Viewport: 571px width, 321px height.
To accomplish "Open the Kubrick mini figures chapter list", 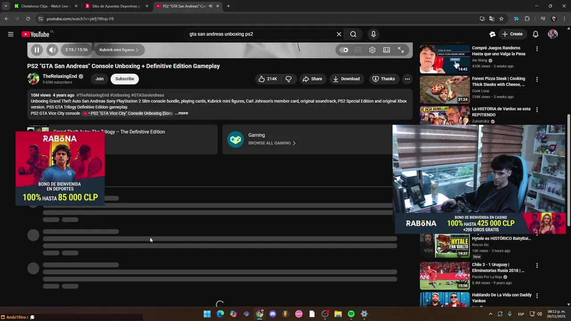I will click(x=119, y=50).
